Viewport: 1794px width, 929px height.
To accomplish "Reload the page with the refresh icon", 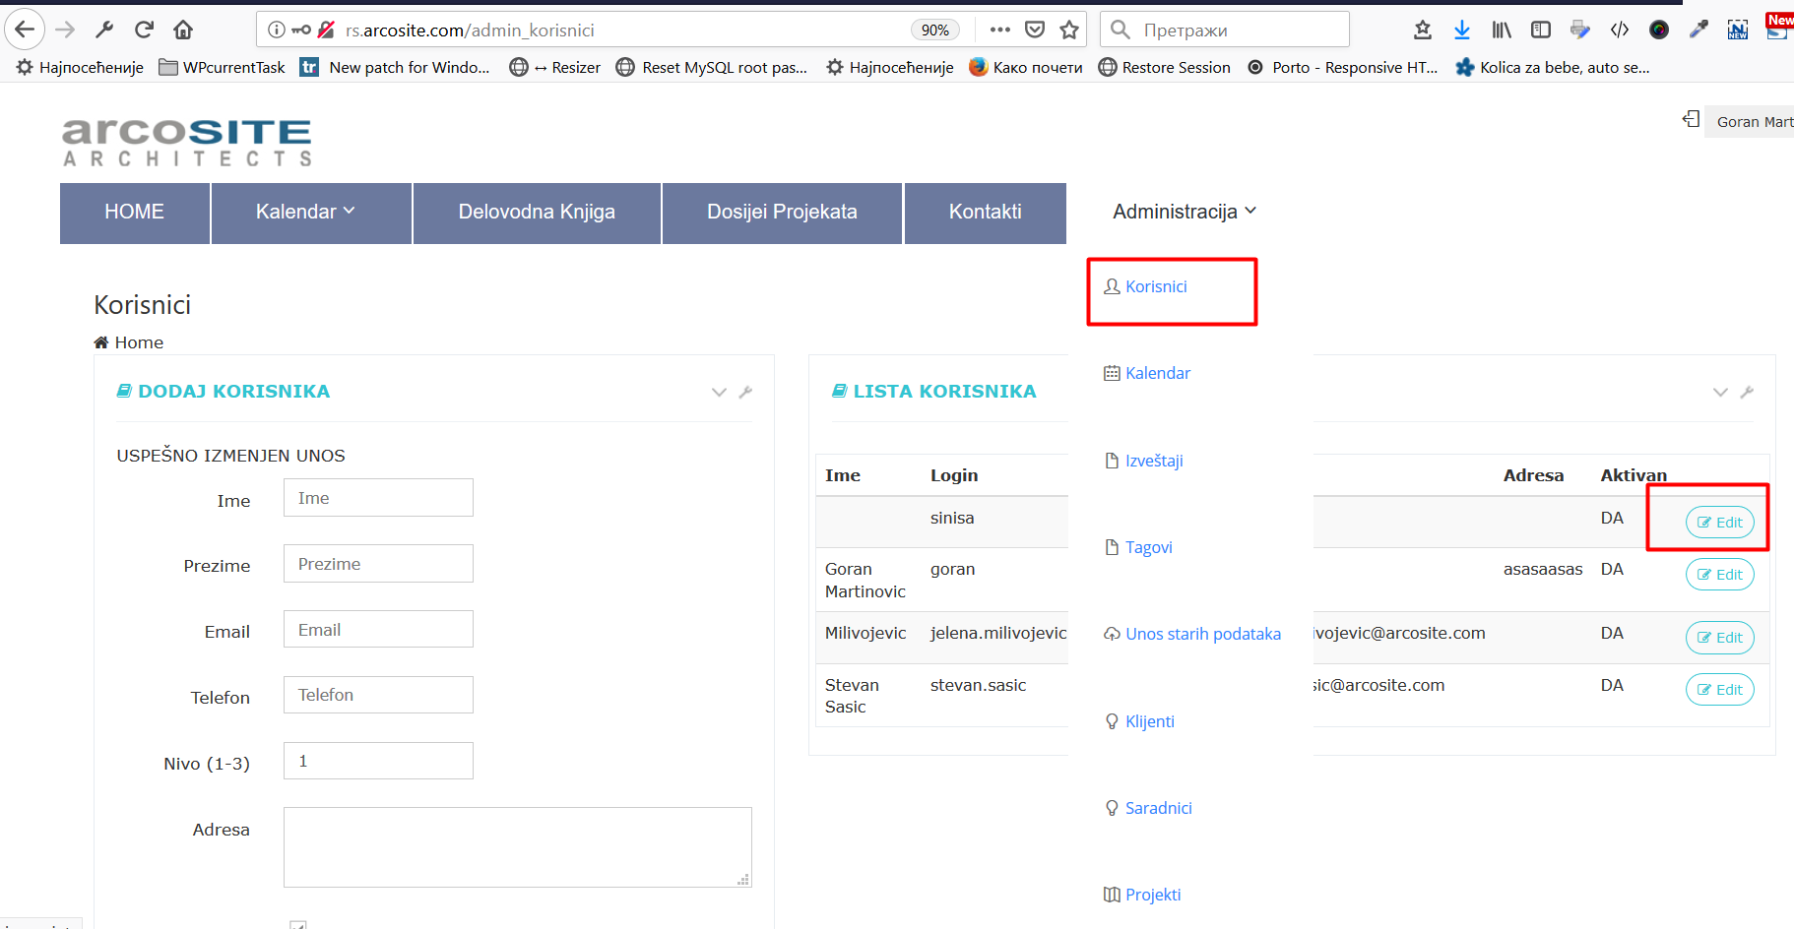I will click(144, 30).
